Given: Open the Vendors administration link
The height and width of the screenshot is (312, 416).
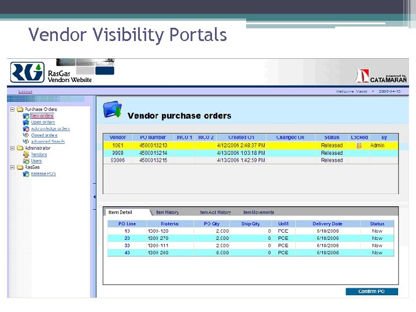Looking at the screenshot, I should click(39, 154).
